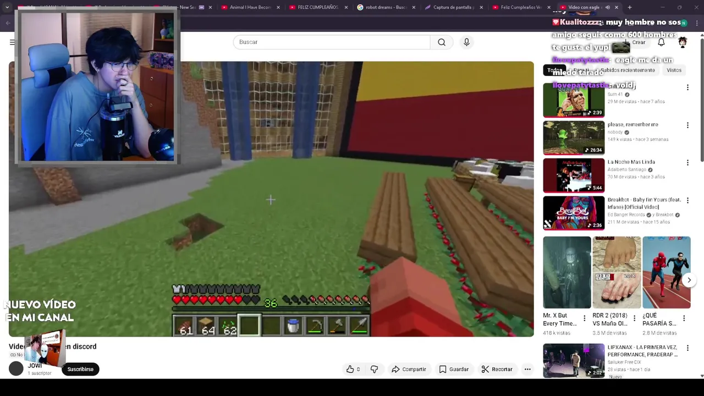Viewport: 704px width, 396px height.
Task: Open a new browser tab plus
Action: click(629, 7)
